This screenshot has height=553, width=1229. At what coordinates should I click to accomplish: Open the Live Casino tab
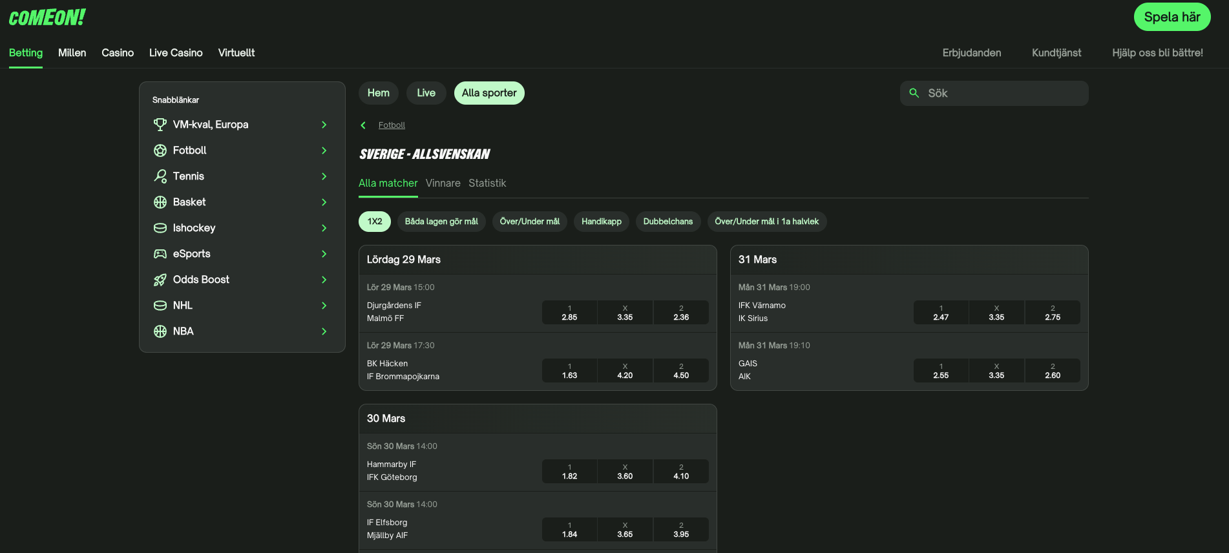pos(176,53)
